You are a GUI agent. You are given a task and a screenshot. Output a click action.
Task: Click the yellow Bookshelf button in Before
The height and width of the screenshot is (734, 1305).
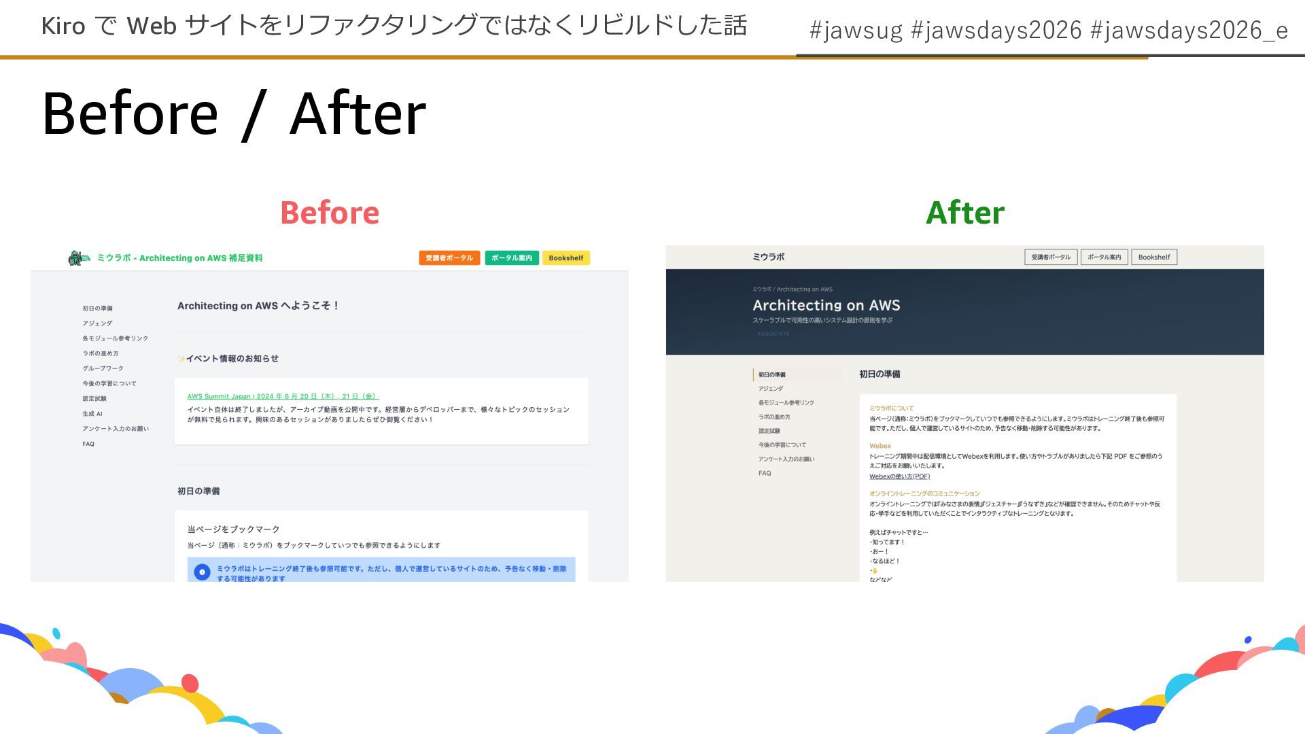(565, 258)
